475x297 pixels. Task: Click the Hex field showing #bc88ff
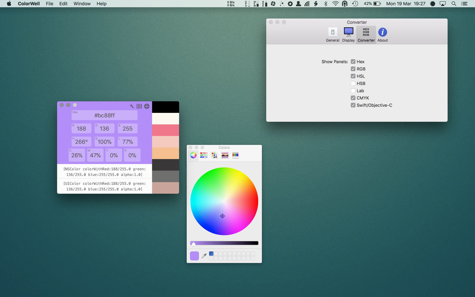[104, 115]
